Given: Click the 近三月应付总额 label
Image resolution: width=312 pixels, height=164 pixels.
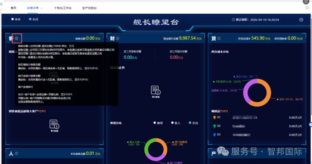Looking at the screenshot, I should tap(178, 52).
